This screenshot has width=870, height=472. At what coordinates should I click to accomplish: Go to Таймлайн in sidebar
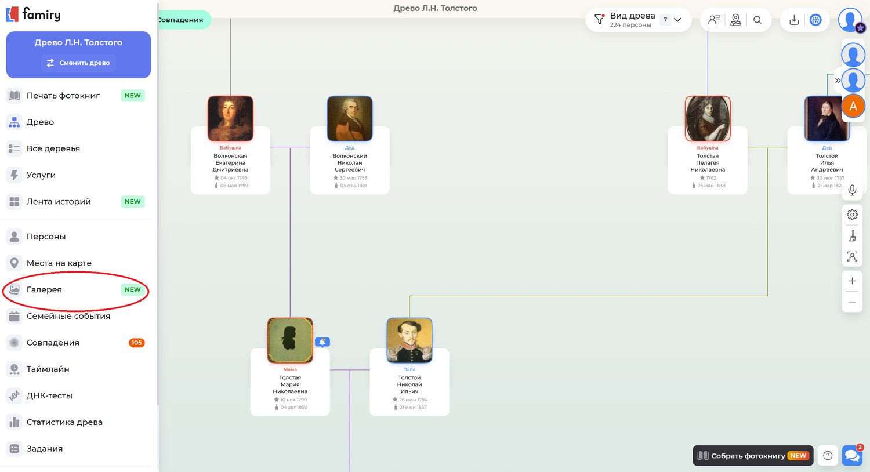pyautogui.click(x=48, y=369)
